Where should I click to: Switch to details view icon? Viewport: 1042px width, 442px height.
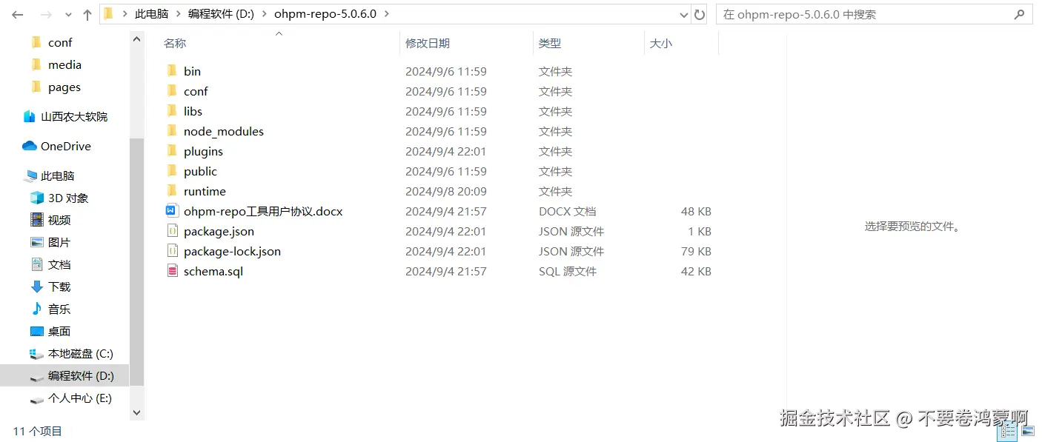pos(1007,431)
